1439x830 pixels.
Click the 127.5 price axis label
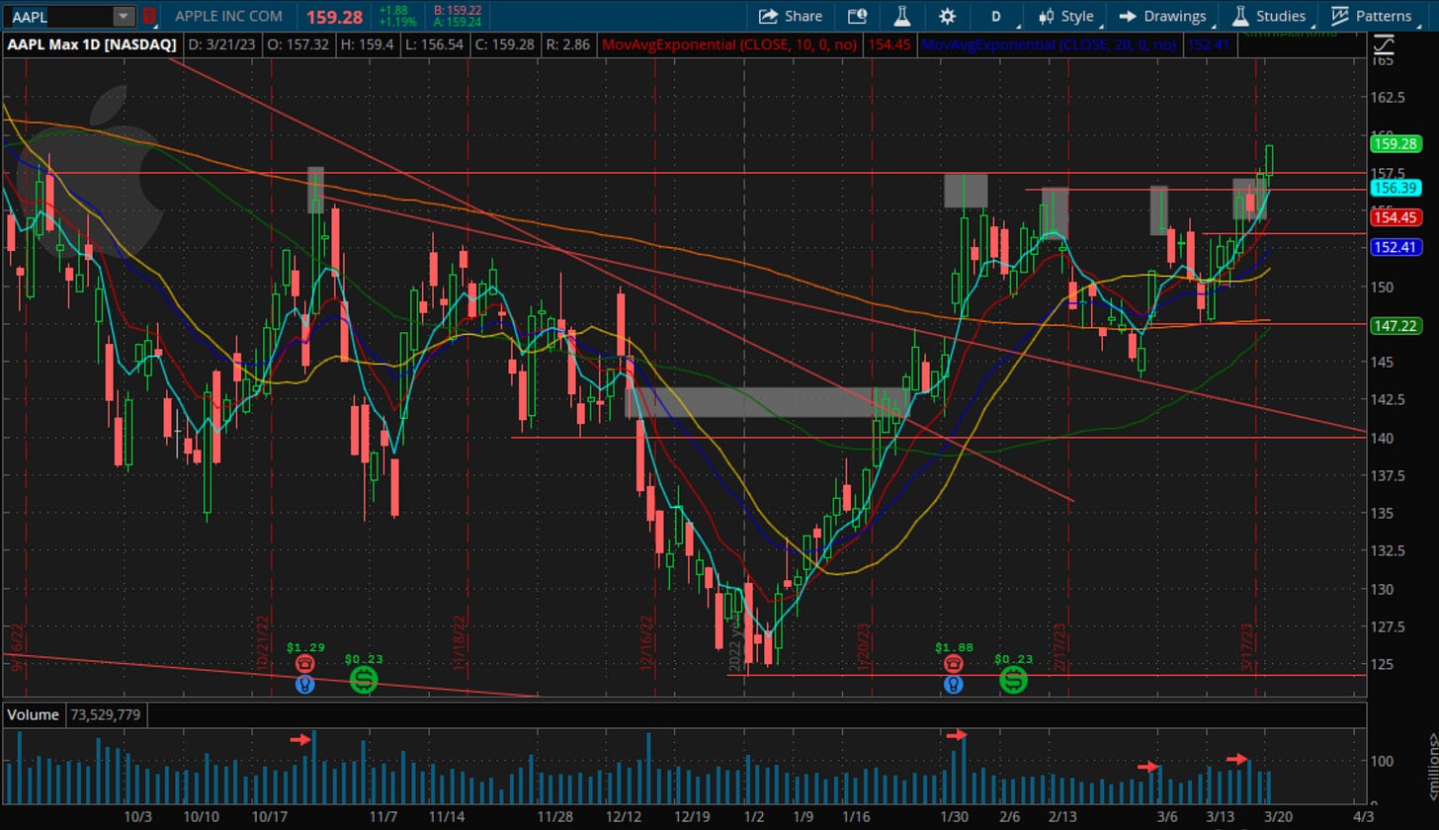click(x=1389, y=625)
